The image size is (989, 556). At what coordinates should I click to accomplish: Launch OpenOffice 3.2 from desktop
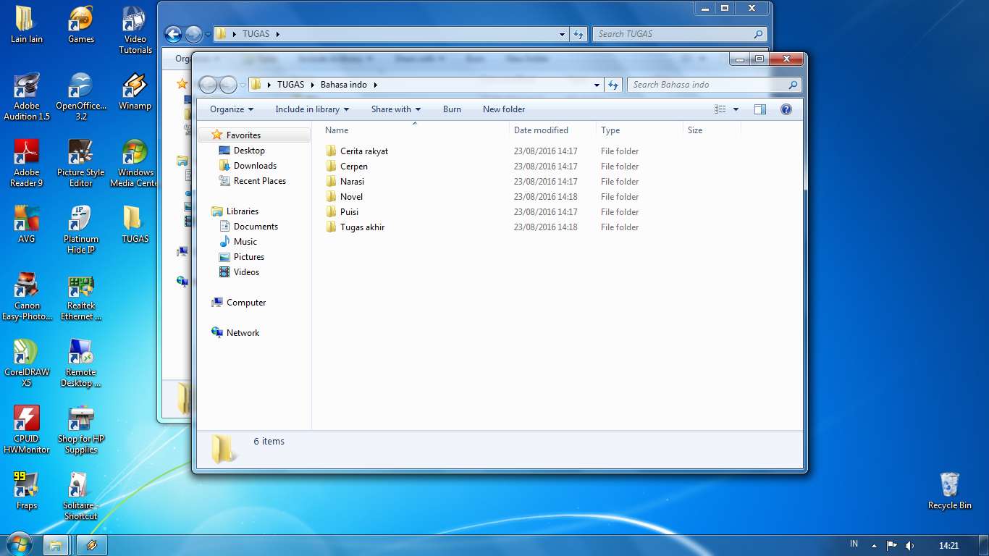tap(81, 96)
